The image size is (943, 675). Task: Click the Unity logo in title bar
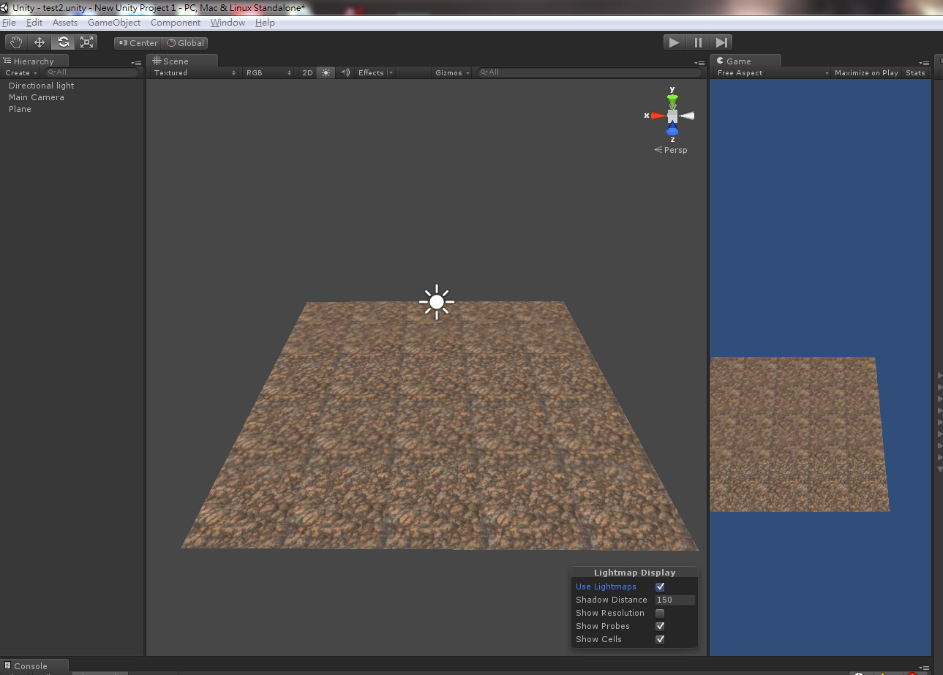[5, 7]
